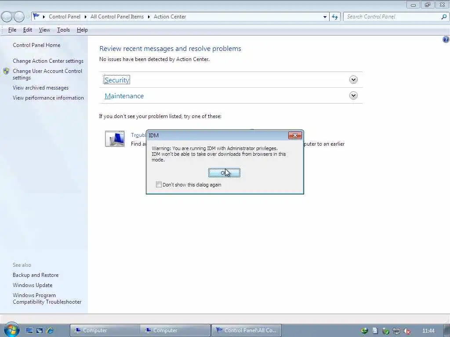Click the document tray icon
The width and height of the screenshot is (450, 337).
[375, 331]
